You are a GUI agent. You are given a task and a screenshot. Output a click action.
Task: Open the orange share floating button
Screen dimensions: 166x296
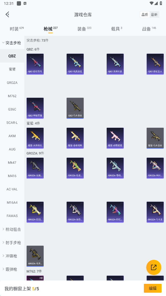point(154,267)
